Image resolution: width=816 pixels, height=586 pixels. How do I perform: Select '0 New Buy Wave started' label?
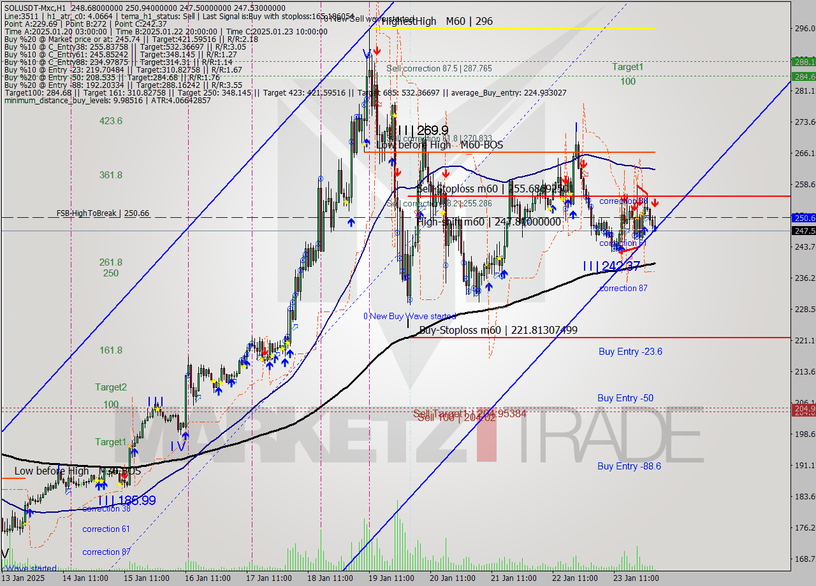[409, 316]
